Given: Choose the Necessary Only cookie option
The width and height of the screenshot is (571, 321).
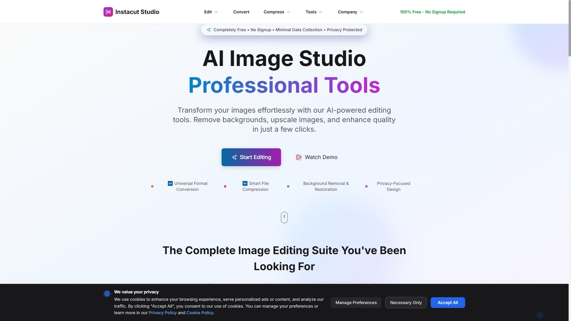Looking at the screenshot, I should (x=406, y=303).
